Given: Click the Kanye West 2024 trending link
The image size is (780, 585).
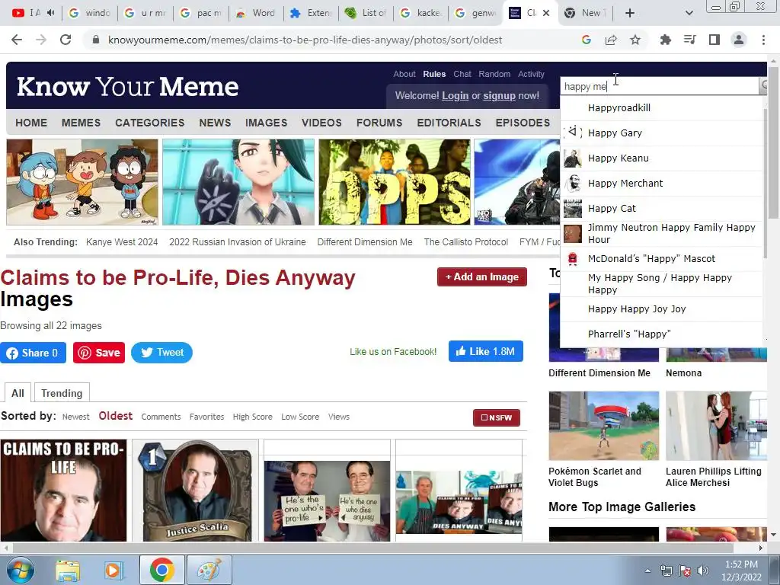Looking at the screenshot, I should tap(122, 241).
